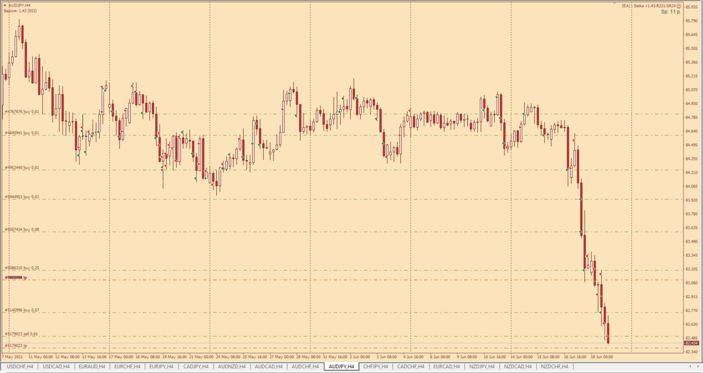Click the Setka expert advisor smiley icon
The width and height of the screenshot is (703, 373).
pos(679,6)
